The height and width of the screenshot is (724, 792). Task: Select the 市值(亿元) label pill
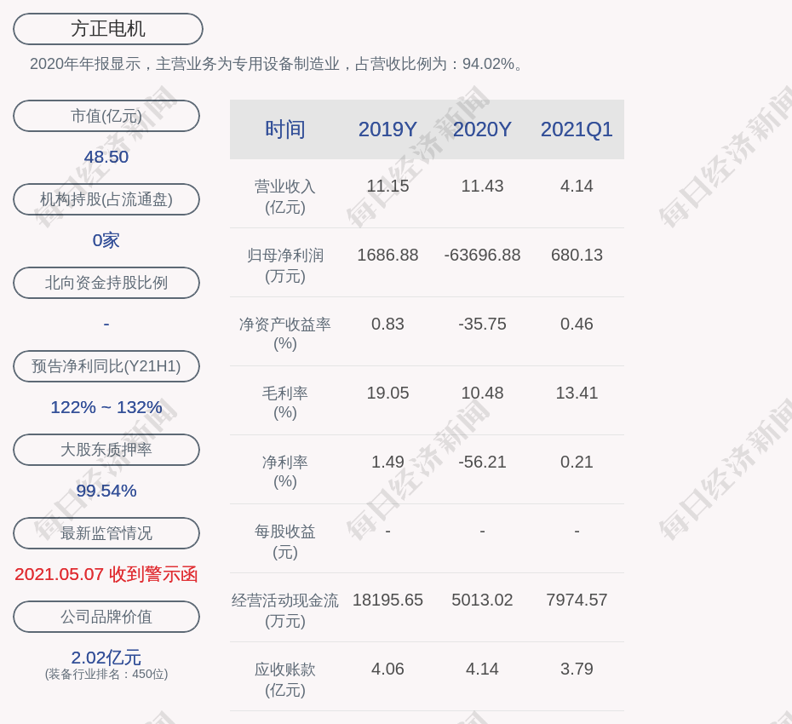tap(106, 116)
